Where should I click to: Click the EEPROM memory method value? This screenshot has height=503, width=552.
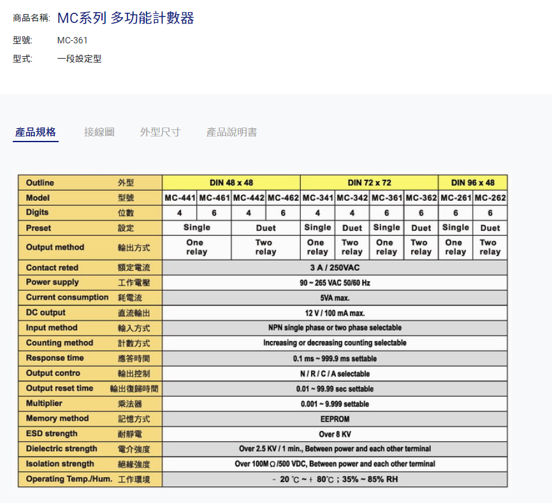pyautogui.click(x=335, y=419)
